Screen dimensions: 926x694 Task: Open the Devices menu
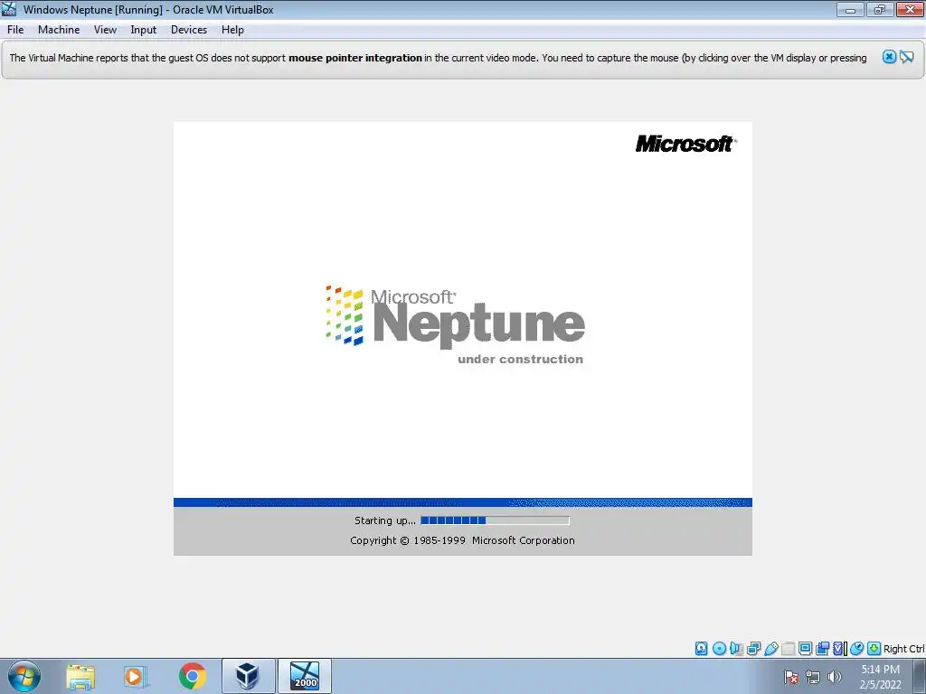[x=189, y=30]
